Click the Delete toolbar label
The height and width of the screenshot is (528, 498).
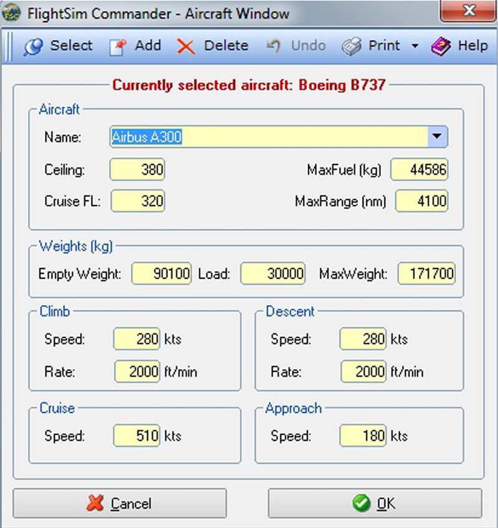(226, 45)
